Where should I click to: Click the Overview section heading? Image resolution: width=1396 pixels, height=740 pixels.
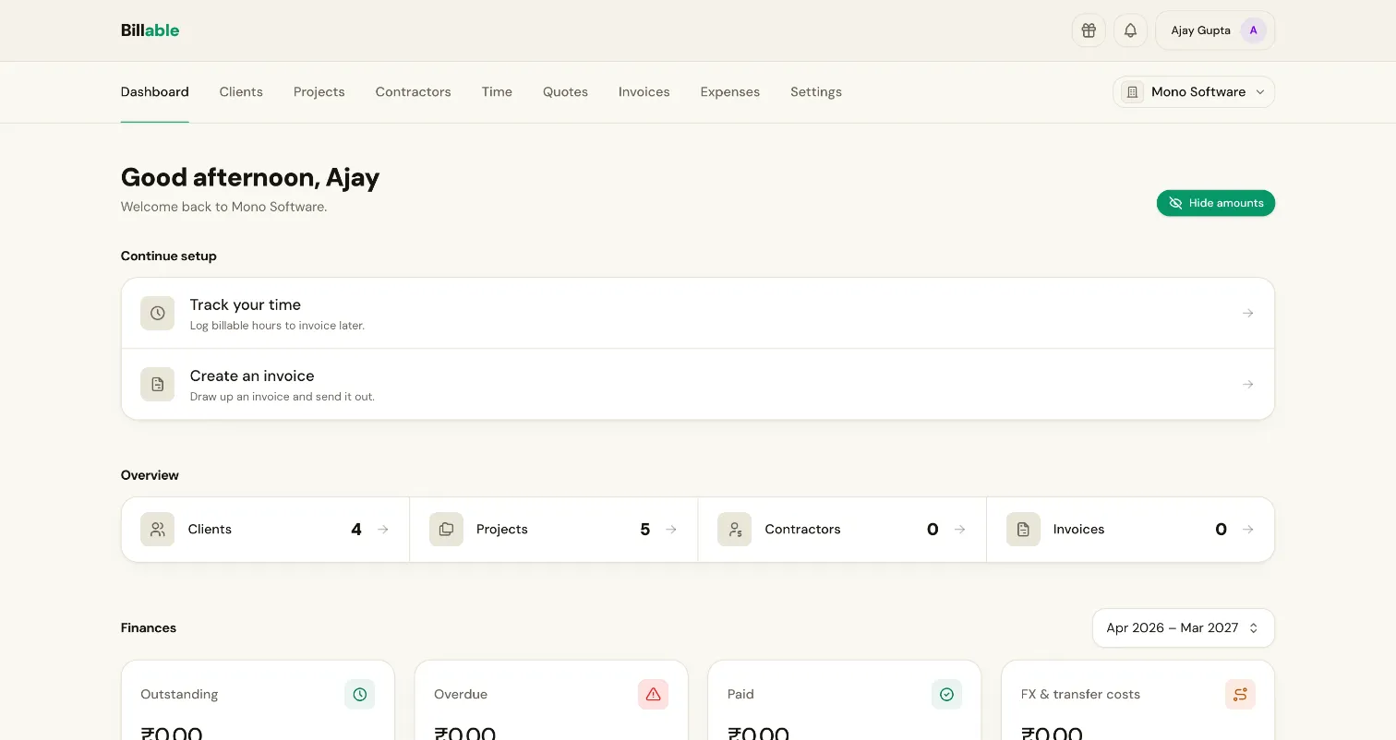[150, 475]
